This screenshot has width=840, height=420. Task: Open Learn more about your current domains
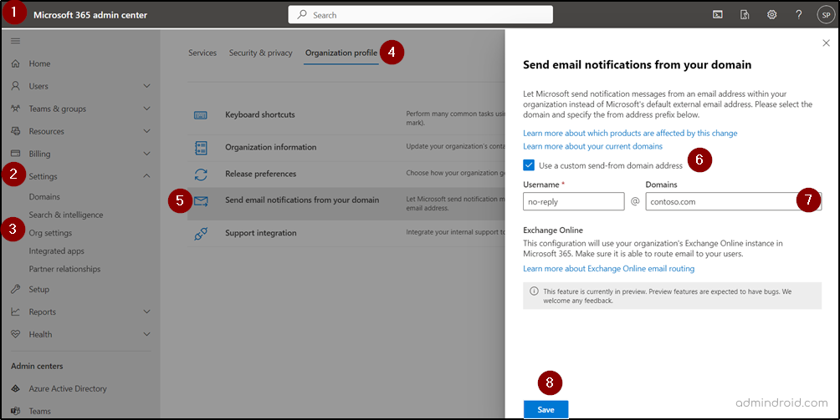593,146
